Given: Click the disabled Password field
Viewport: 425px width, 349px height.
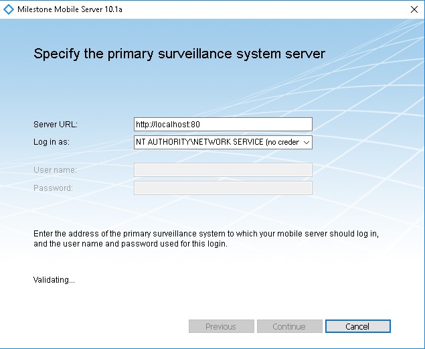Looking at the screenshot, I should pos(223,188).
